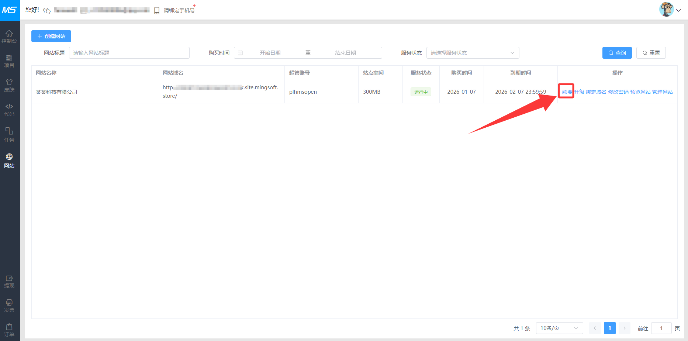Viewport: 688px width, 341px height.
Task: Click the 重置 reset button
Action: [651, 53]
